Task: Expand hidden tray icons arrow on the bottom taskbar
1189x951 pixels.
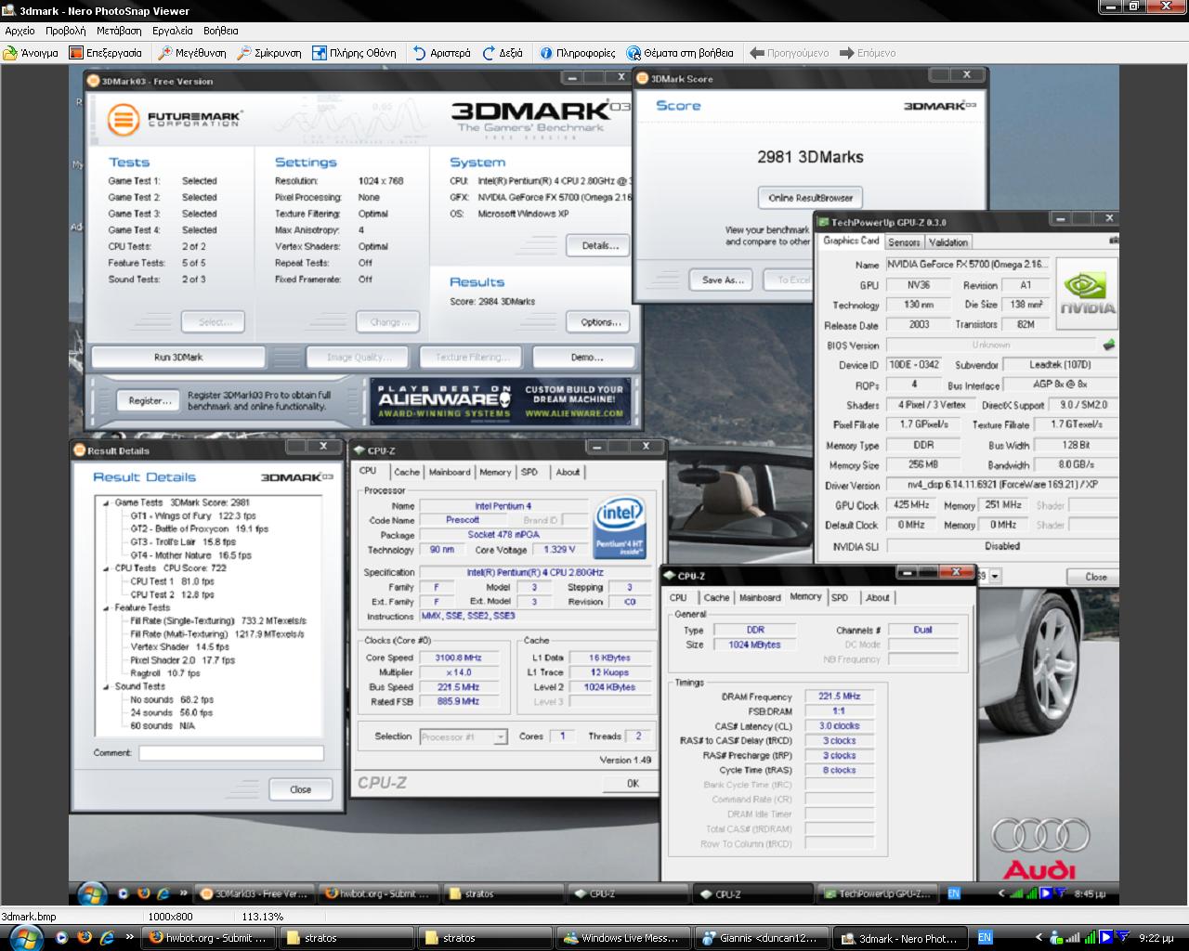Action: coord(1039,938)
